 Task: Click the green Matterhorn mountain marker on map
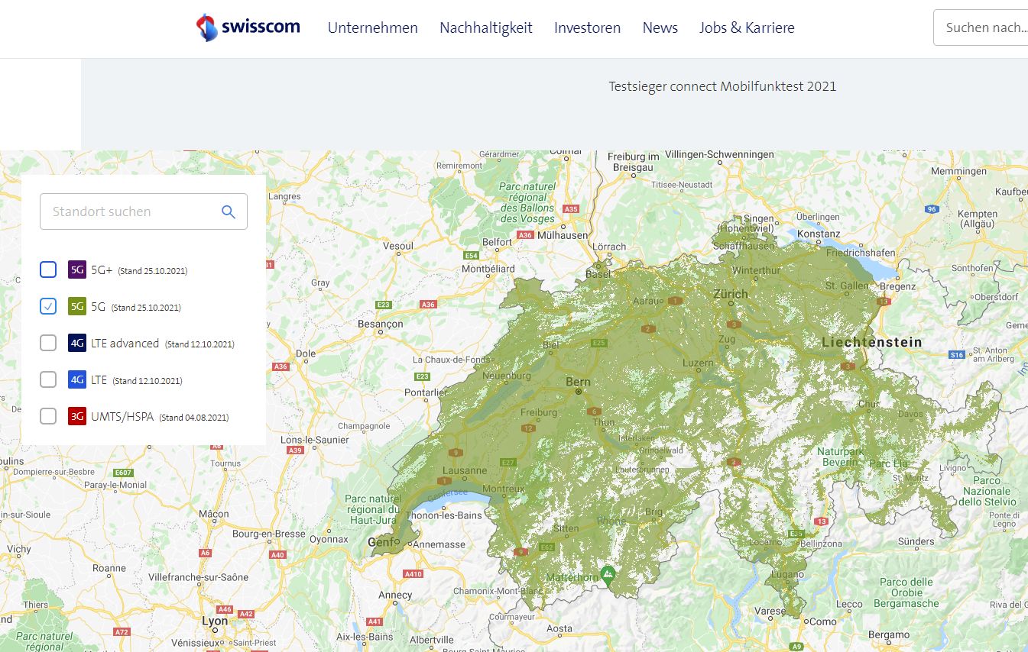pyautogui.click(x=608, y=575)
